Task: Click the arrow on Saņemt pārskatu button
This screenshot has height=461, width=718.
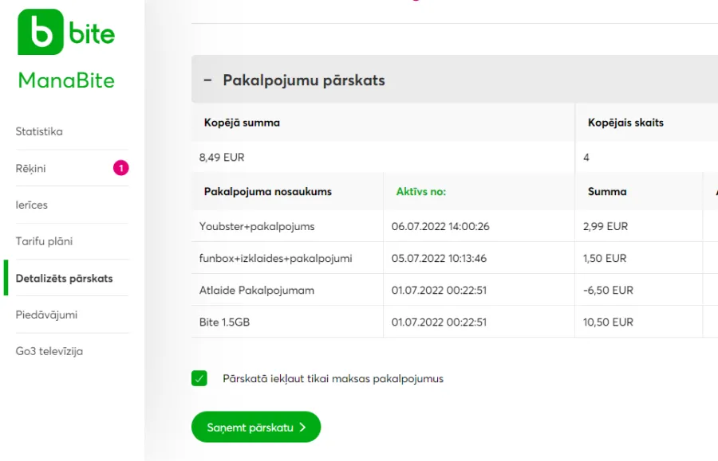Action: [x=302, y=428]
